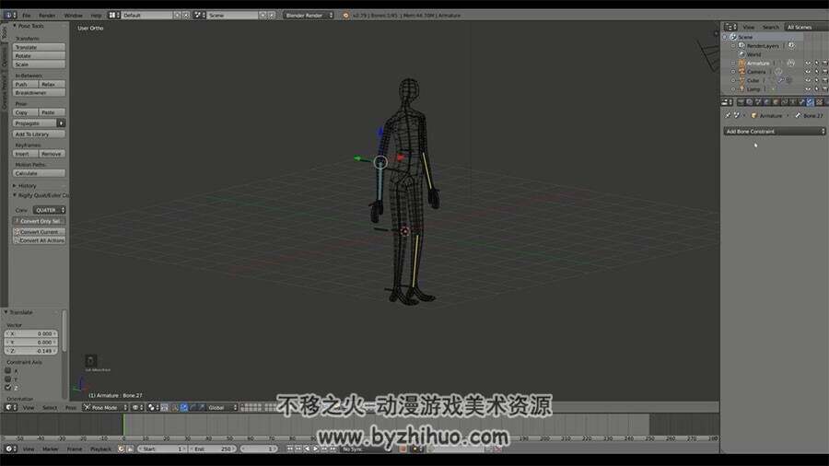Screen dimensions: 829x466
Task: Toggle Cube visibility eye in outliner
Action: point(808,80)
